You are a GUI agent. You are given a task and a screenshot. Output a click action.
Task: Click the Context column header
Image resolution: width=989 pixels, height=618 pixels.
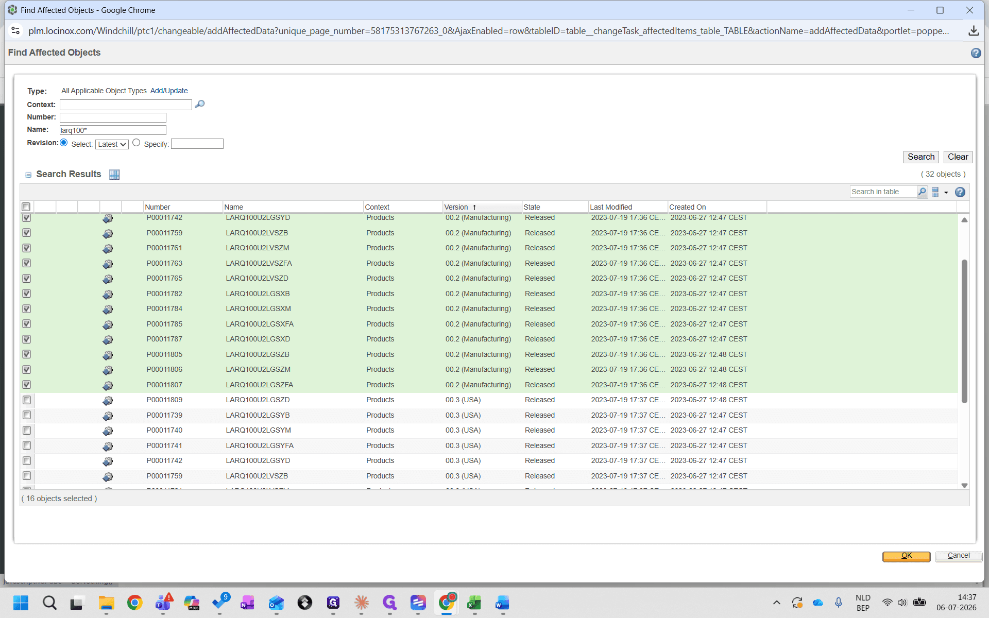click(x=402, y=207)
